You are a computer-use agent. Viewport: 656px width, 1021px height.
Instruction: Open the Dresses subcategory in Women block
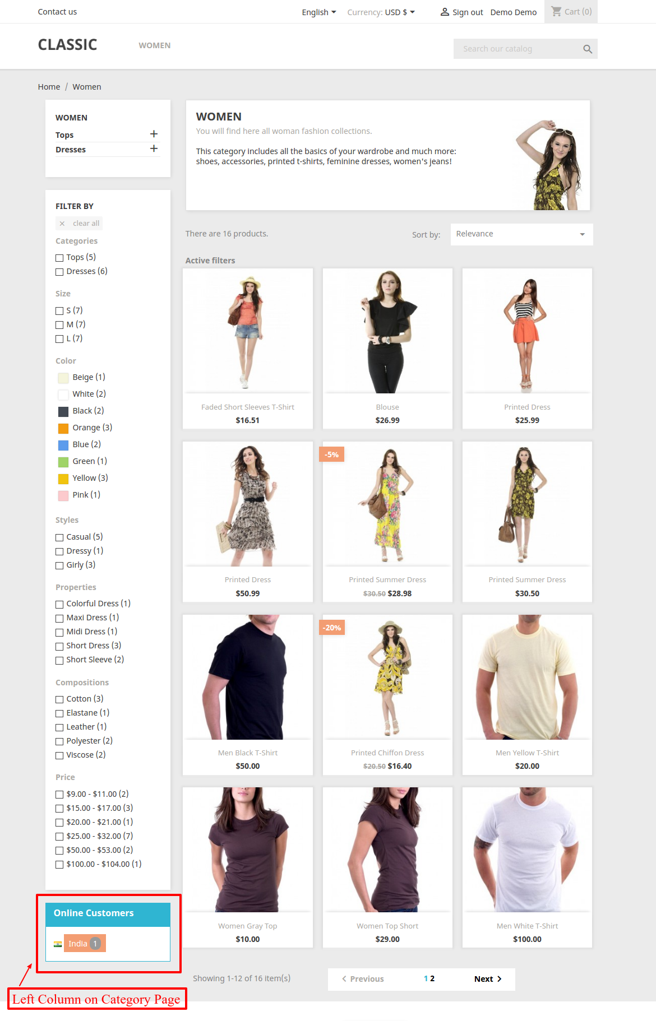pyautogui.click(x=71, y=150)
